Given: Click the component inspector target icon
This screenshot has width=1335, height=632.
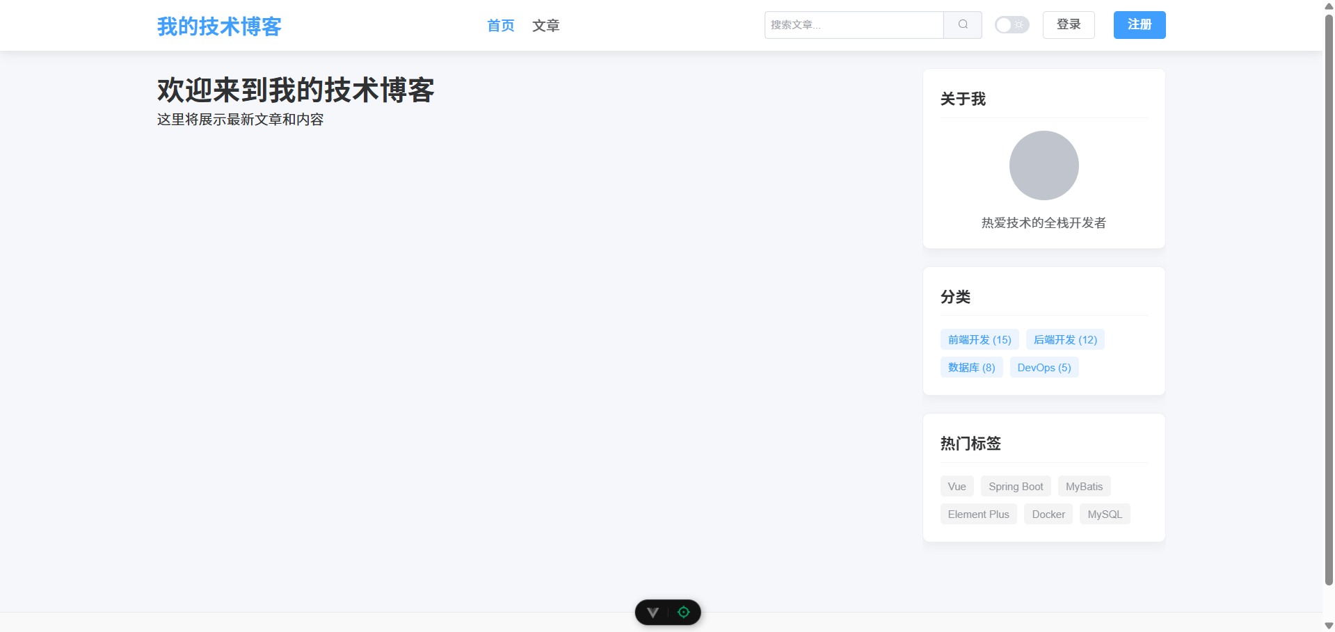Looking at the screenshot, I should [684, 613].
